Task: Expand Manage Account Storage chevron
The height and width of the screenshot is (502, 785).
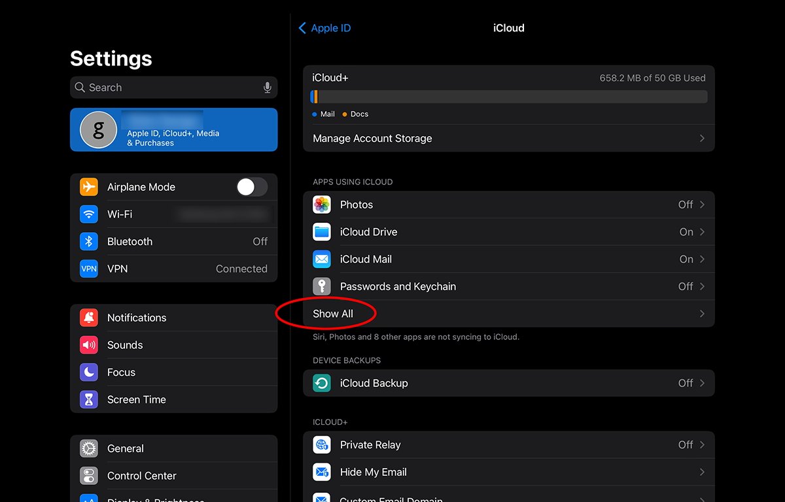Action: tap(701, 139)
